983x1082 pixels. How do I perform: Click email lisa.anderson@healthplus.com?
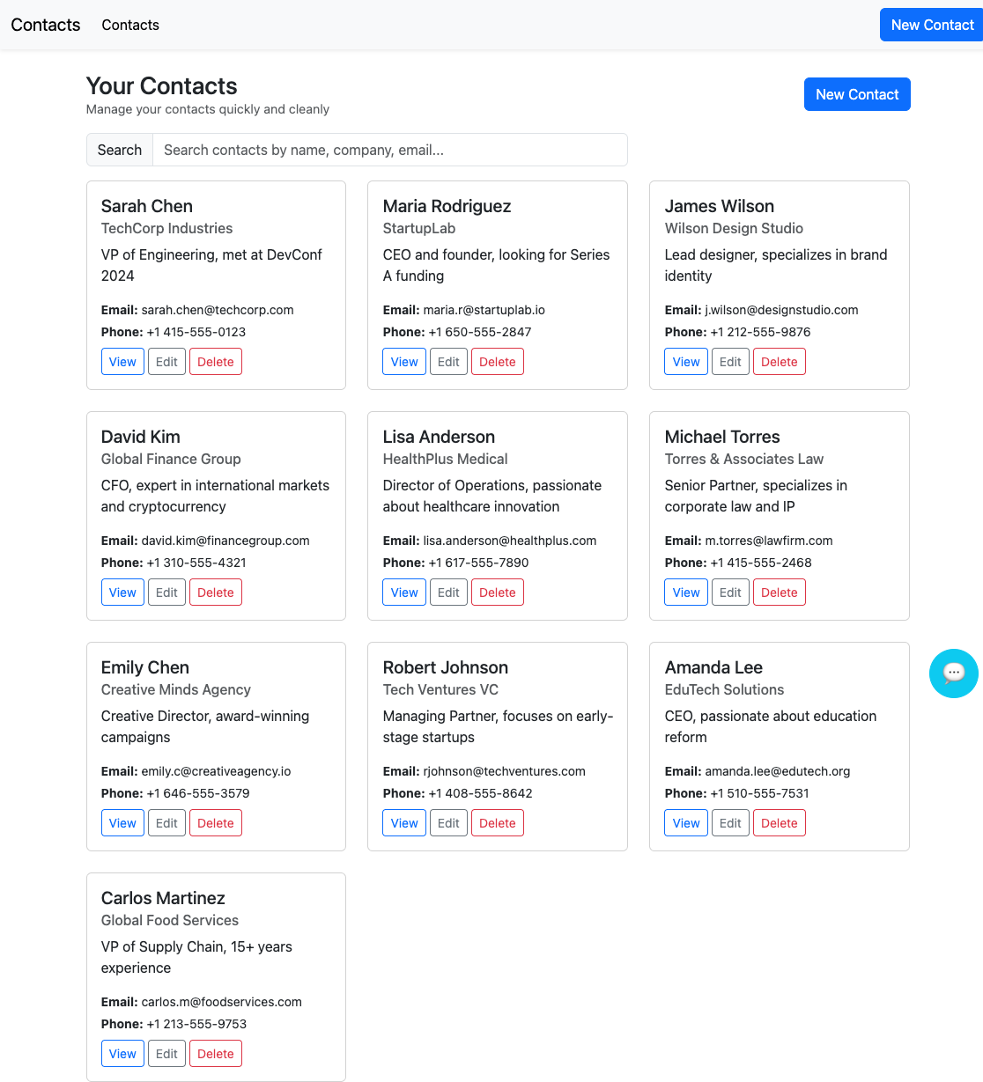[x=510, y=541]
